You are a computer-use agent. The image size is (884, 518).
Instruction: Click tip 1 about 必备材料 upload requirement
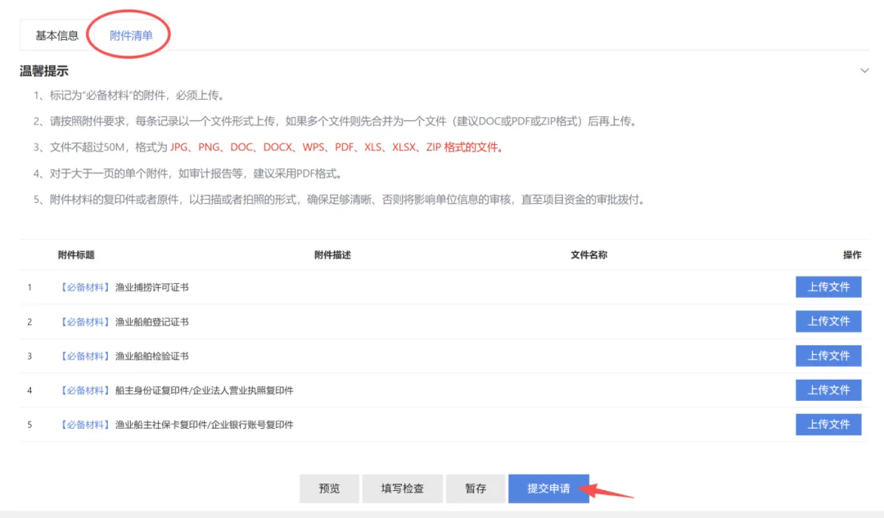click(130, 95)
